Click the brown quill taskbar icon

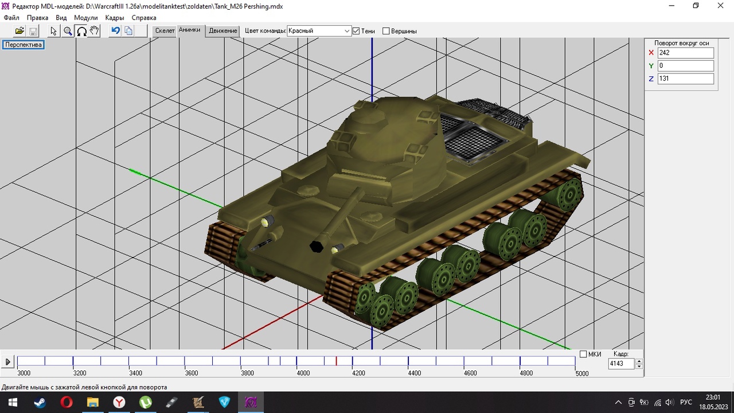point(198,402)
